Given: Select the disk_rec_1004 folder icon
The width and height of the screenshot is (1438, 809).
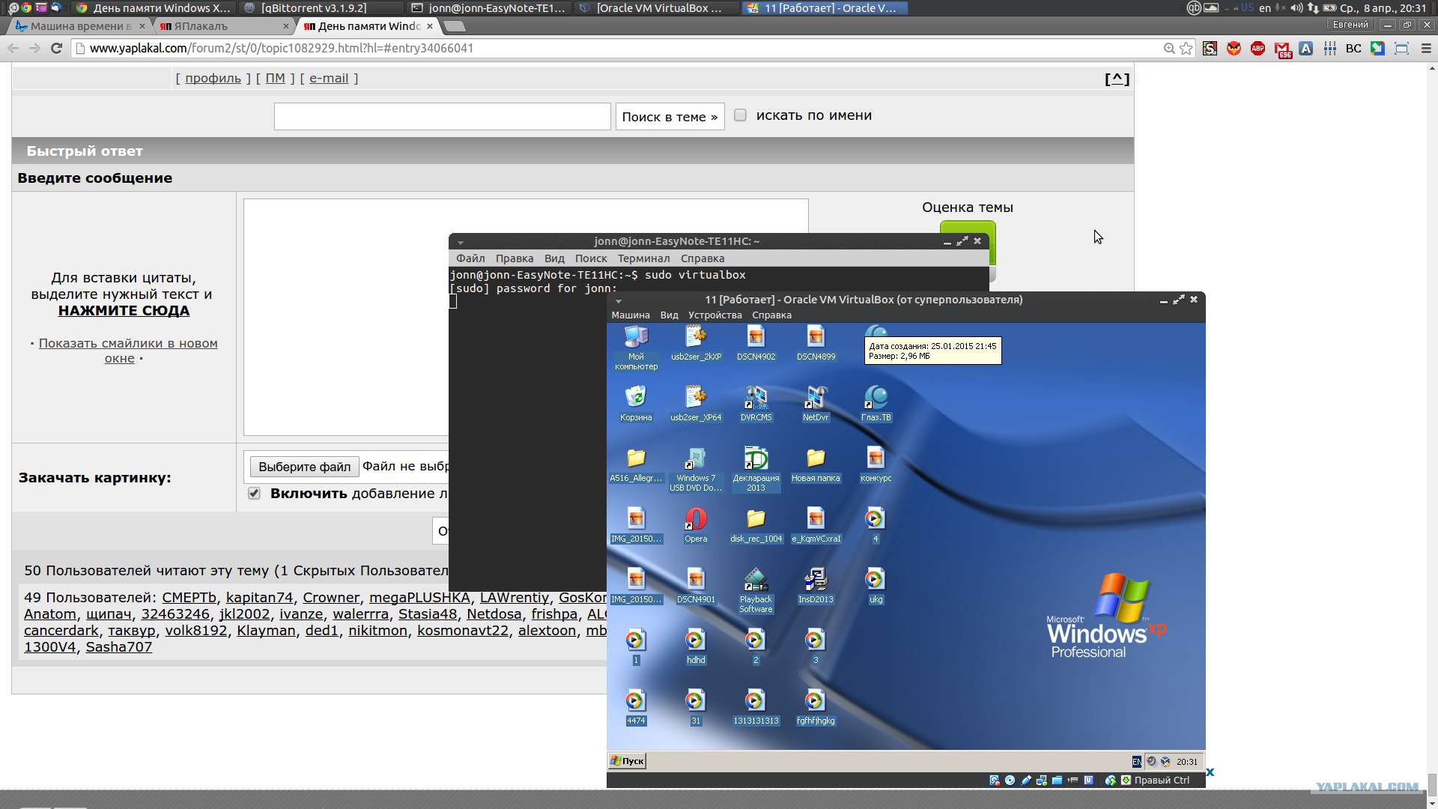Looking at the screenshot, I should tap(756, 524).
